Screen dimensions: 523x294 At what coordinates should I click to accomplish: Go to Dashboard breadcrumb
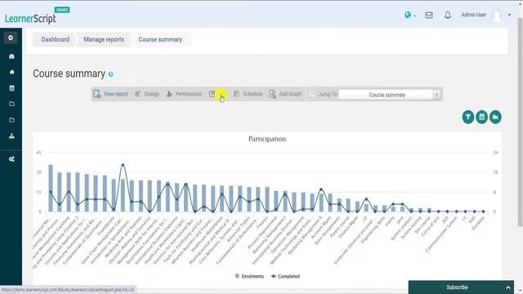[56, 39]
